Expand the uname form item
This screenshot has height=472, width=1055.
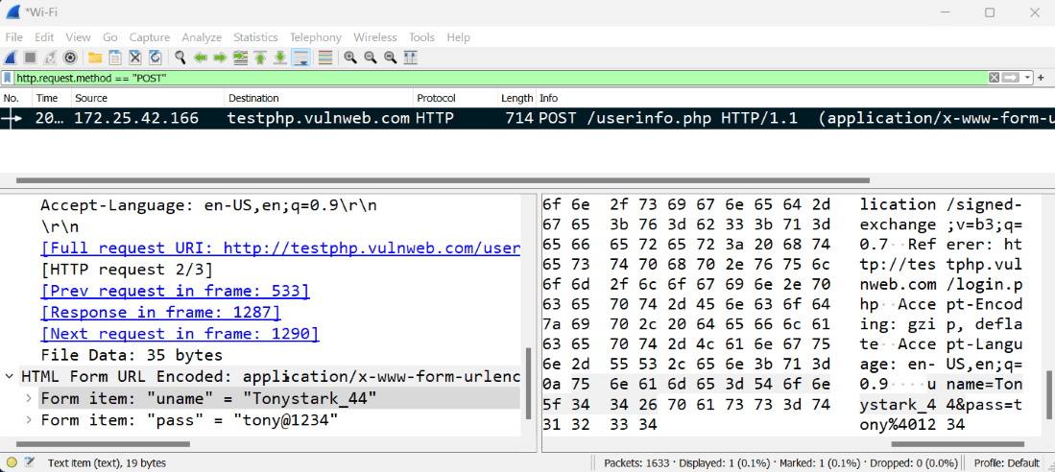29,399
